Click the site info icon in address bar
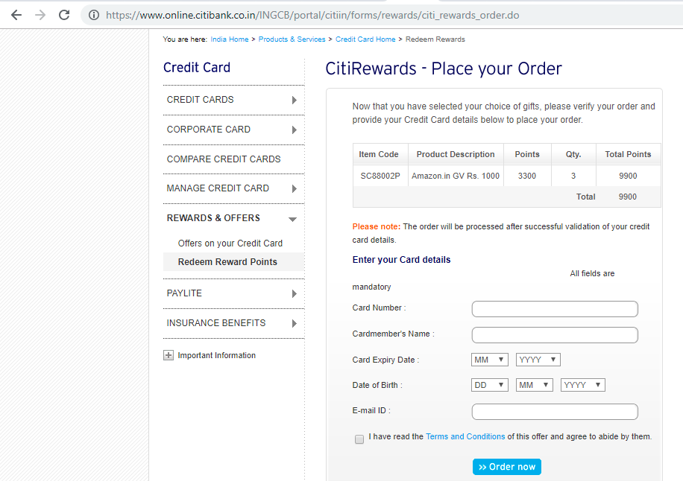683x481 pixels. point(94,15)
